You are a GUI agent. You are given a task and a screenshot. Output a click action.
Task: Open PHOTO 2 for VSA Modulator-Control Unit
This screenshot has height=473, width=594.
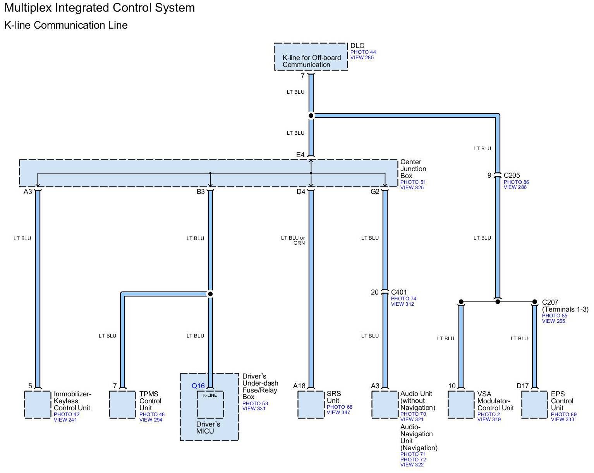[489, 415]
